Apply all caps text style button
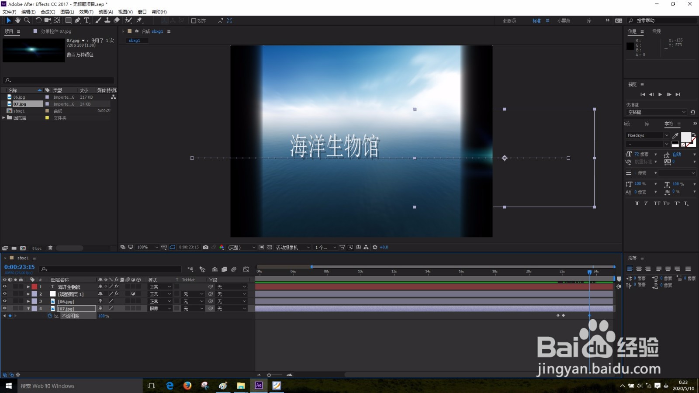Screen dimensions: 699x393 (x=657, y=203)
